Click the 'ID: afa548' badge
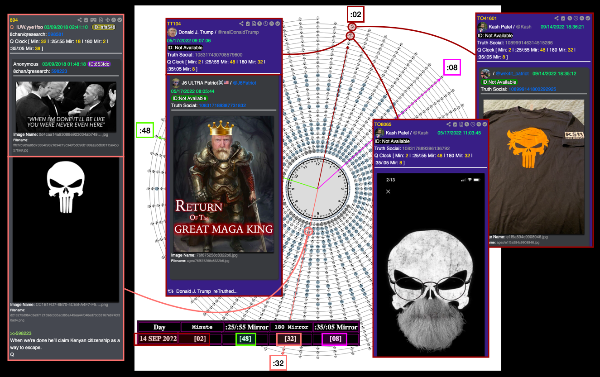Viewport: 600px width, 377px height. point(104,27)
